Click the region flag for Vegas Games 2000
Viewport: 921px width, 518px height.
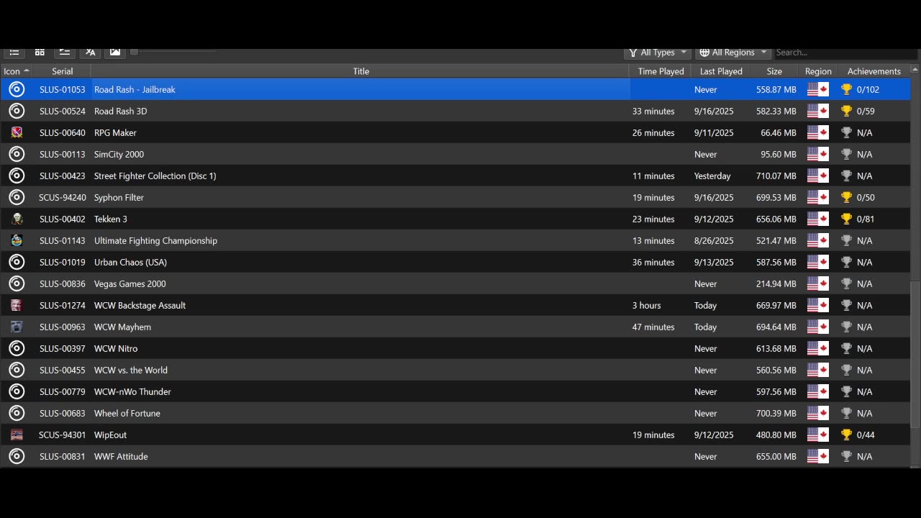[x=818, y=283]
